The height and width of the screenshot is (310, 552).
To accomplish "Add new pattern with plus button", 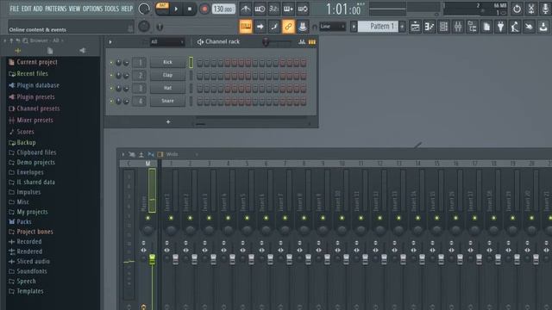I will click(402, 27).
